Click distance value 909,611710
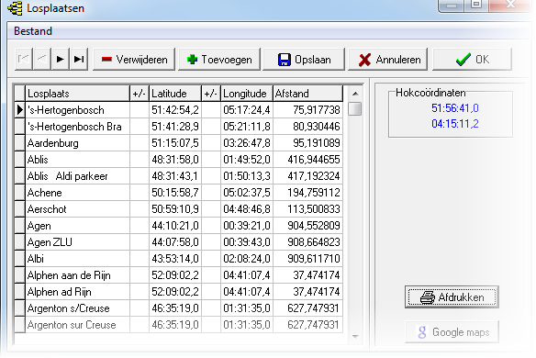Viewport: 536px width, 358px height. coord(307,259)
